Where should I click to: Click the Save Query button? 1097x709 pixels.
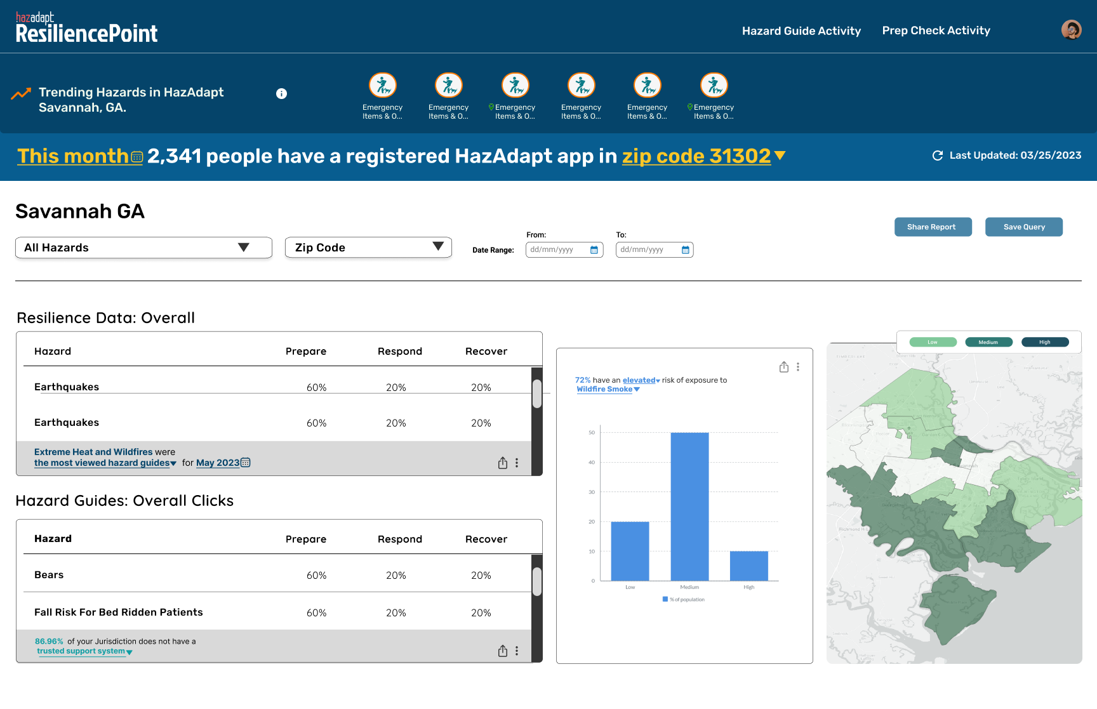click(1023, 227)
